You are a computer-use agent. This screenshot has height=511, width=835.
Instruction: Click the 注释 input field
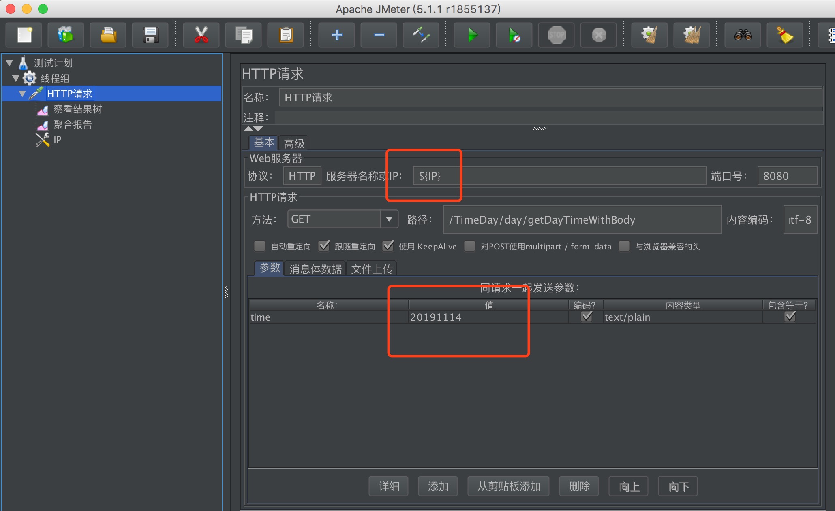(549, 118)
